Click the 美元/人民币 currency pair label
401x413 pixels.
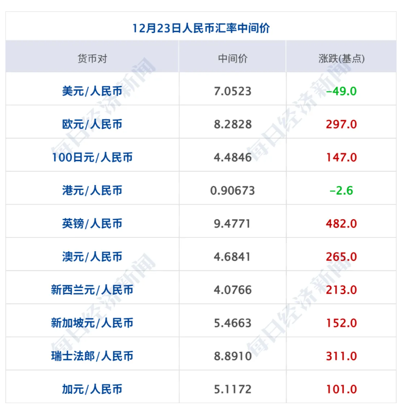[x=92, y=90]
